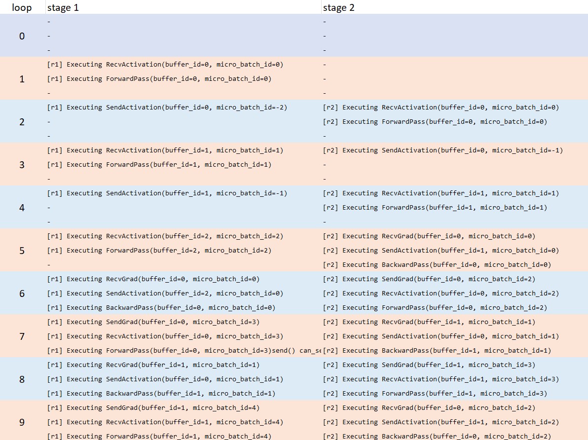Viewport: 588px width, 440px height.
Task: Click the "loop" column header
Action: [22, 7]
